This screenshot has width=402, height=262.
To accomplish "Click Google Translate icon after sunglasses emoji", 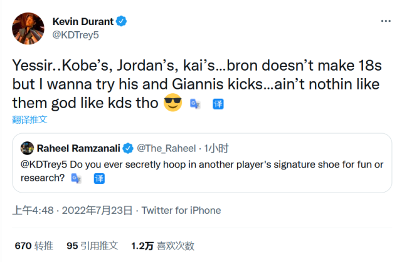I will 195,104.
